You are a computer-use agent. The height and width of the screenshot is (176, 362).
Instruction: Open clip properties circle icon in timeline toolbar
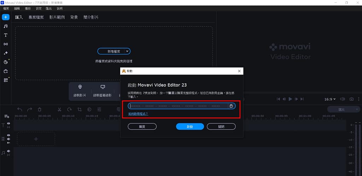89,109
